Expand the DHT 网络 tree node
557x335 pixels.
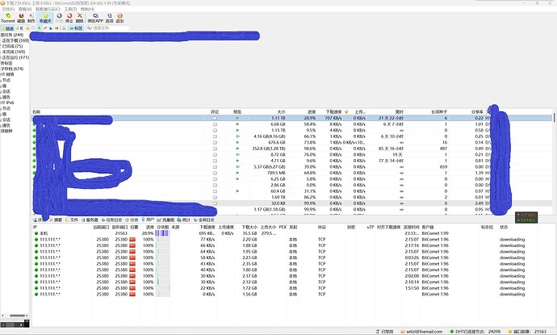coord(7,74)
